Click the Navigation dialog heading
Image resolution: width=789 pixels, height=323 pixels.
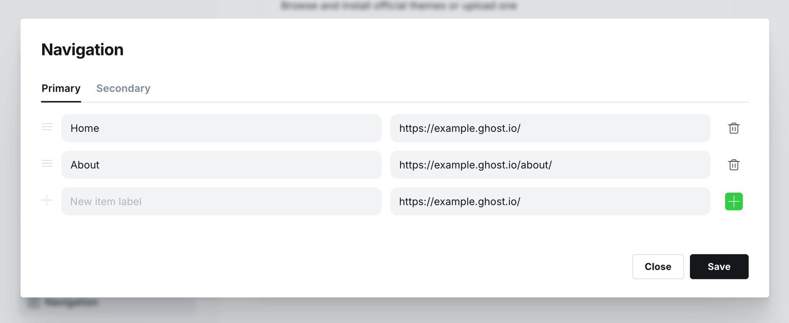pyautogui.click(x=82, y=50)
